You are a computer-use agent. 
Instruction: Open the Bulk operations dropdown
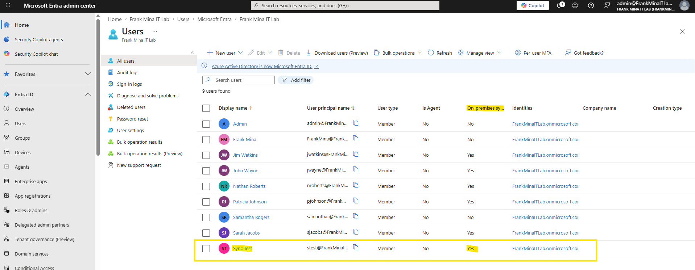click(x=398, y=53)
